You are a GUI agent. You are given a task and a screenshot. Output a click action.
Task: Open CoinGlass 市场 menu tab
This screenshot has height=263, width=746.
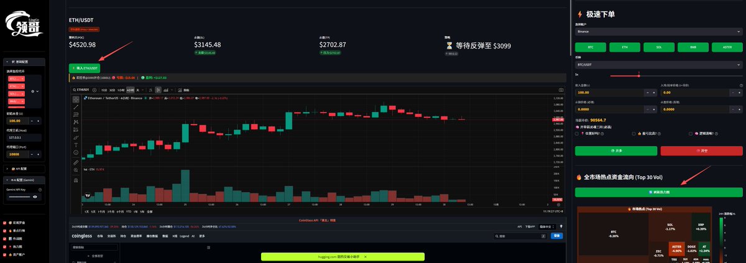[100, 236]
